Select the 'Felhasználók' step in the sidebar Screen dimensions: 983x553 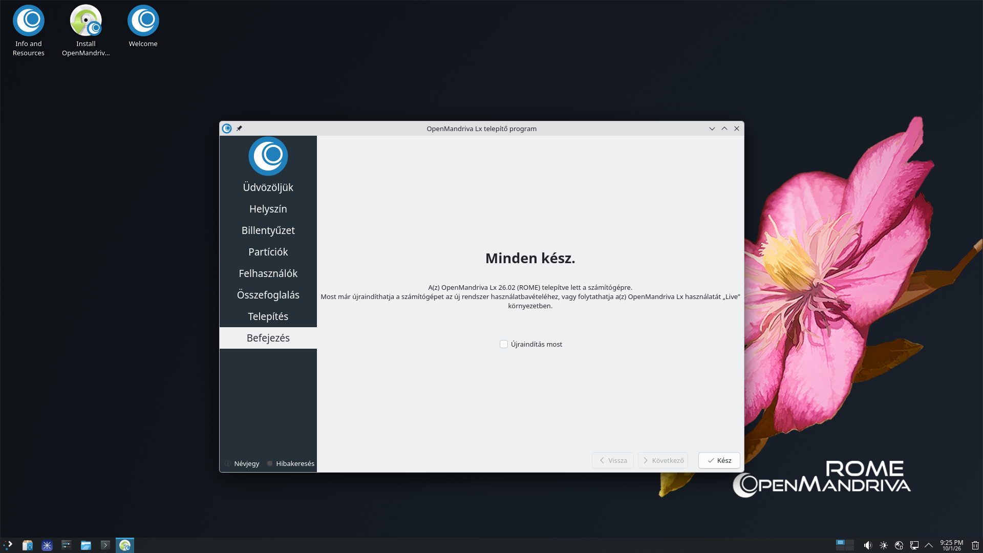268,273
